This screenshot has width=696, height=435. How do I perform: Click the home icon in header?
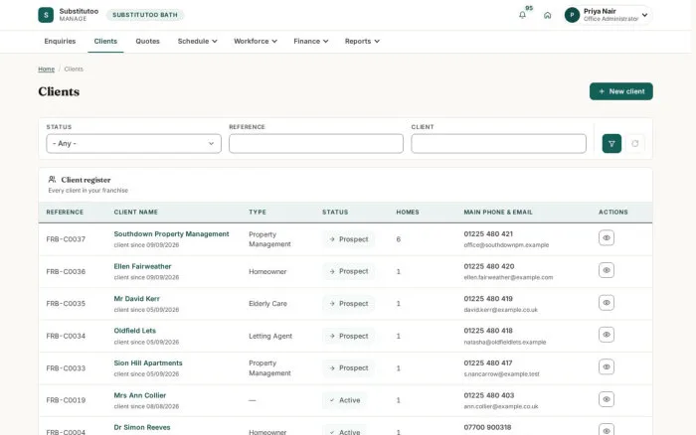(547, 15)
